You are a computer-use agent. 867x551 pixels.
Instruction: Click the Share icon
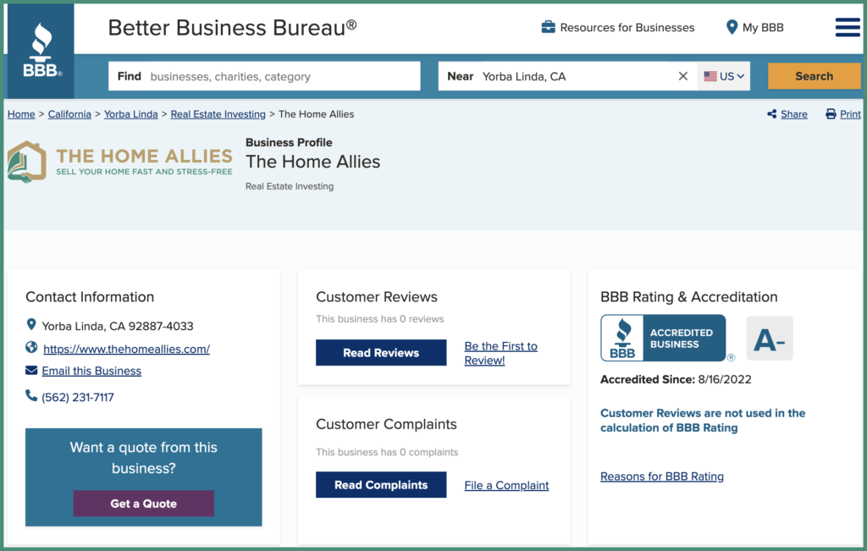tap(772, 114)
